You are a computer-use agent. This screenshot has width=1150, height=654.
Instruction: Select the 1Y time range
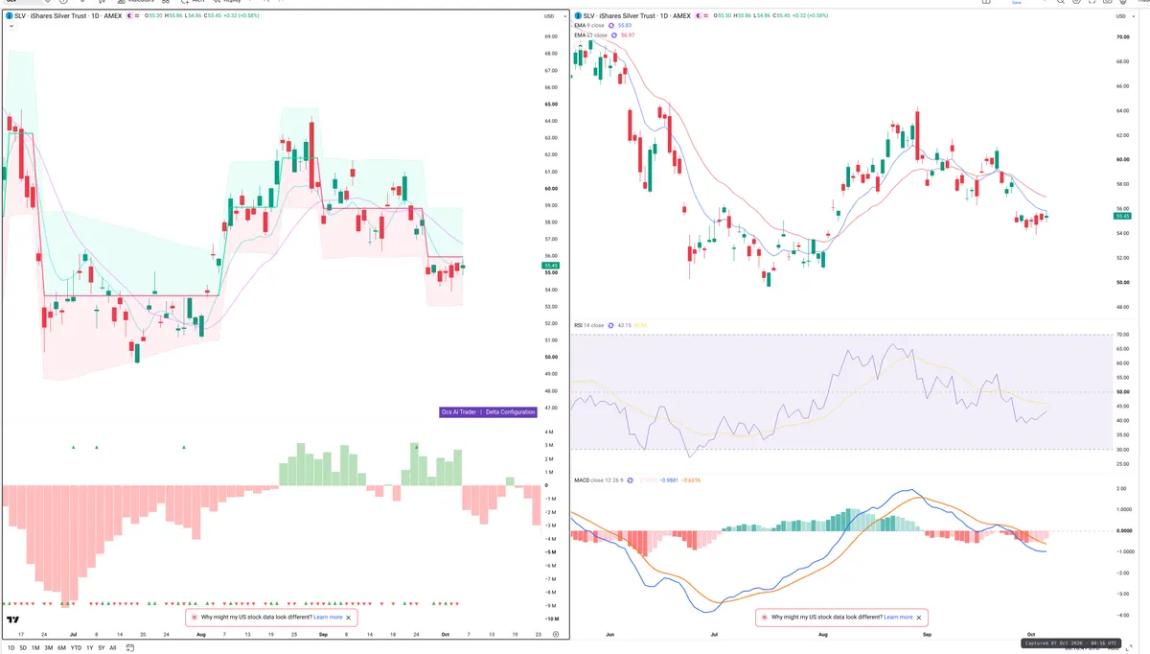click(90, 648)
